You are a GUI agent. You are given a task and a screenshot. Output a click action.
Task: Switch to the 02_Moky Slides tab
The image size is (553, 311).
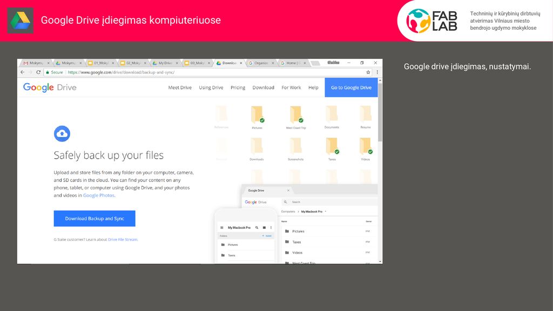133,63
